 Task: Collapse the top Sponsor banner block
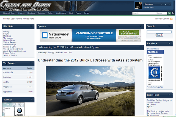141,26
